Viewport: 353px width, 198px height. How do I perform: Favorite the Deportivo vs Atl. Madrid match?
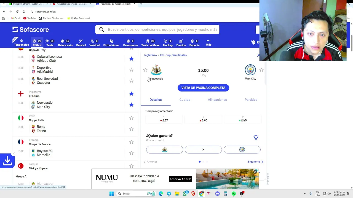132,70
